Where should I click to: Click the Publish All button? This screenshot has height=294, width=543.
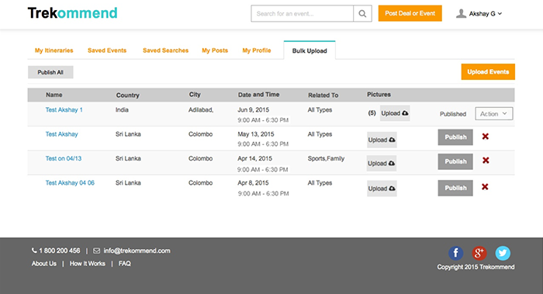point(50,72)
